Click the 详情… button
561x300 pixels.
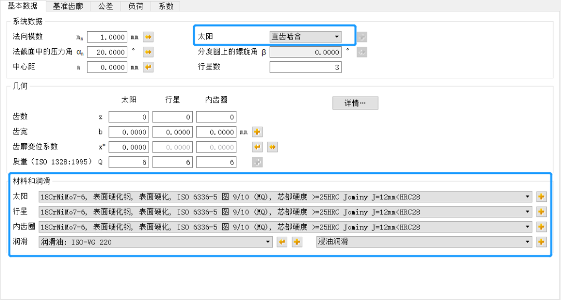(x=355, y=103)
